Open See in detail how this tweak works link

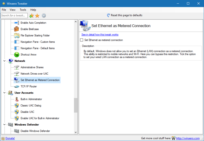tap(100, 35)
